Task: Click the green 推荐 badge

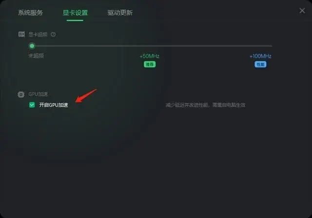Action: (150, 64)
